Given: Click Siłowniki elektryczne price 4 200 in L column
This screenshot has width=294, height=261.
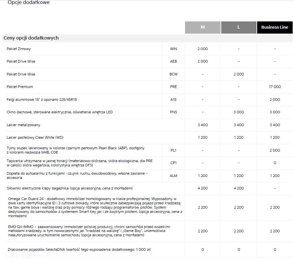Looking at the screenshot, I should click(x=239, y=188).
